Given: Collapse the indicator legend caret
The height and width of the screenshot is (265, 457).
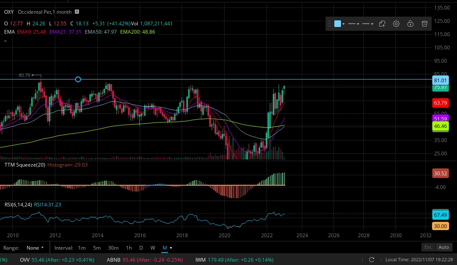Looking at the screenshot, I should tap(5, 41).
